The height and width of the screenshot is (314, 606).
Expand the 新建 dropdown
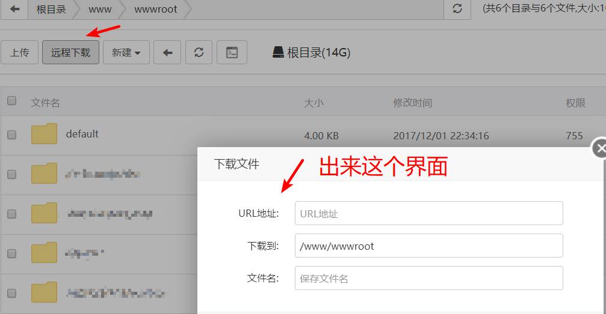point(126,52)
